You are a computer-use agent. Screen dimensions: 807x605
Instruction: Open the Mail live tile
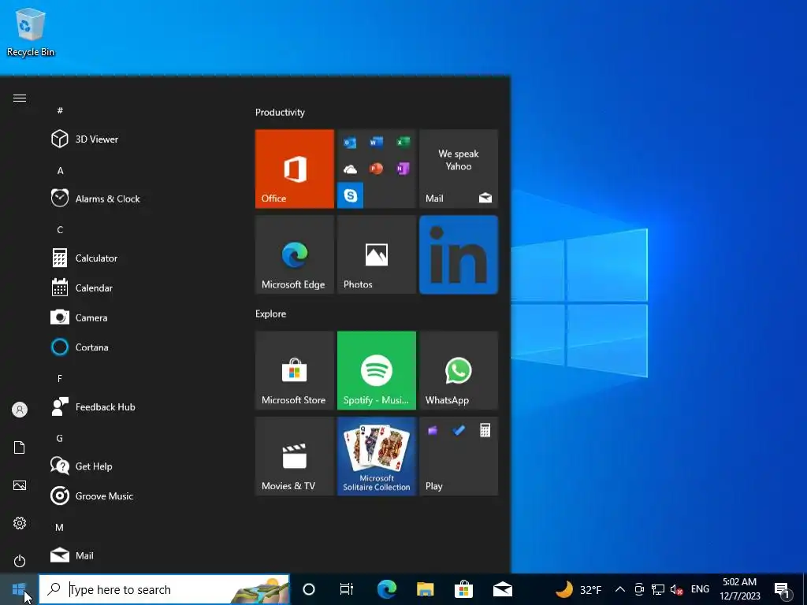point(459,169)
